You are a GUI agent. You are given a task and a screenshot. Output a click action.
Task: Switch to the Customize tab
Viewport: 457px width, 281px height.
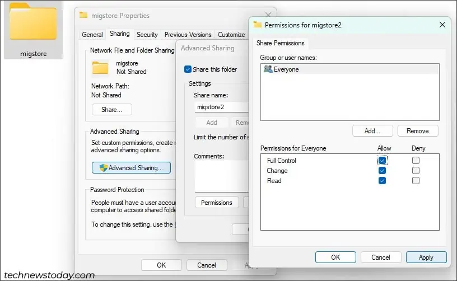231,35
